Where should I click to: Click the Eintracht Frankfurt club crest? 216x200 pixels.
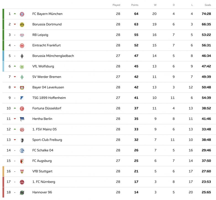pyautogui.click(x=22, y=46)
